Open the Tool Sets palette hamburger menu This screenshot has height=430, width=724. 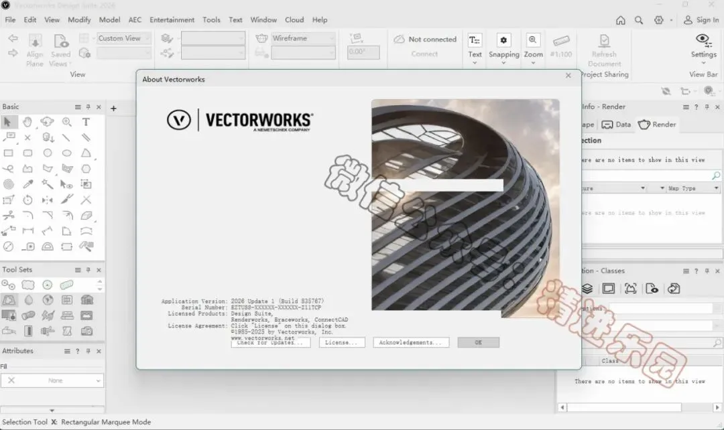click(78, 269)
